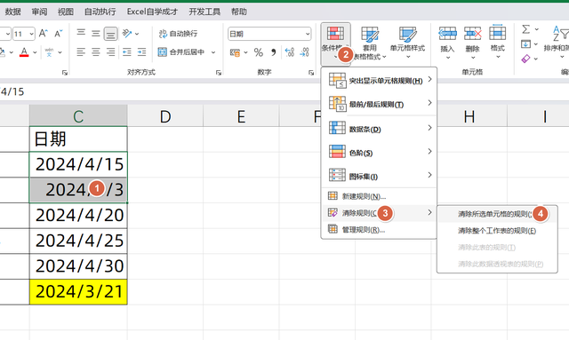Click the 删除 delete cells button

tap(472, 43)
